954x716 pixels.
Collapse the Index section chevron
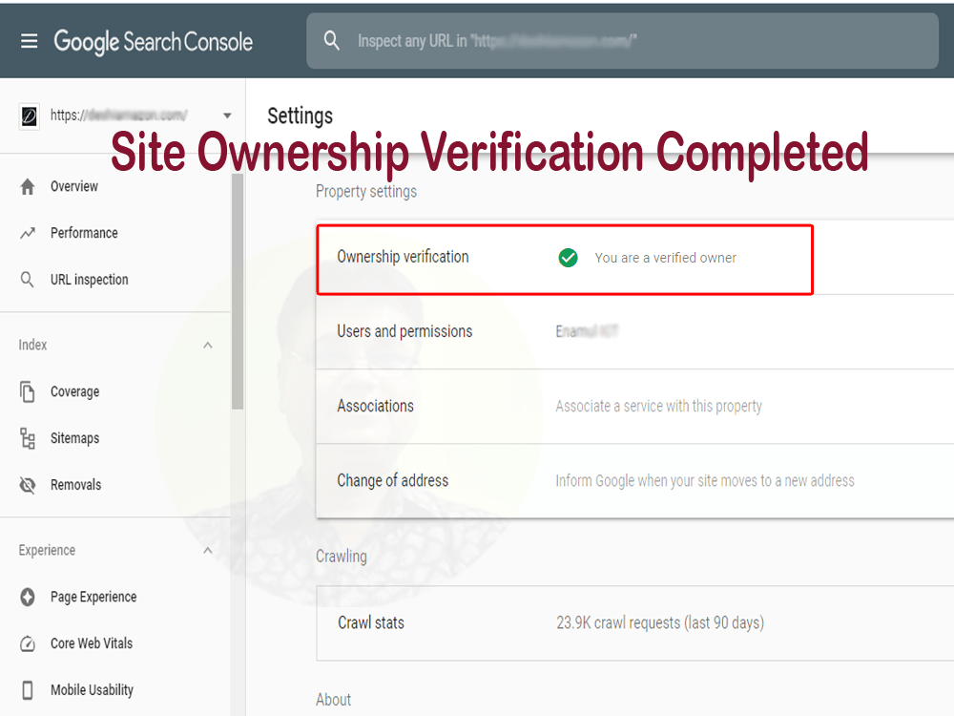click(207, 346)
